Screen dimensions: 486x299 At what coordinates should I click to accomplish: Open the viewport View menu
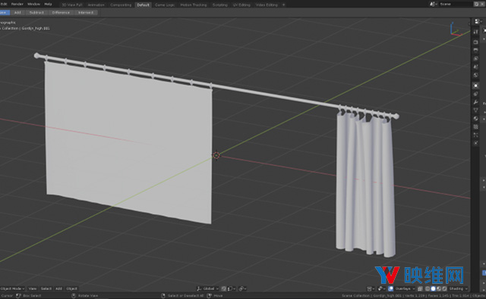click(33, 289)
